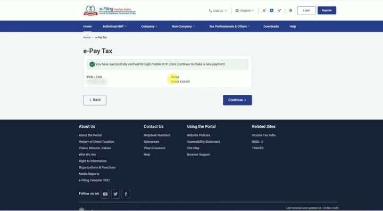Open the Home breadcrumb link

click(x=87, y=37)
